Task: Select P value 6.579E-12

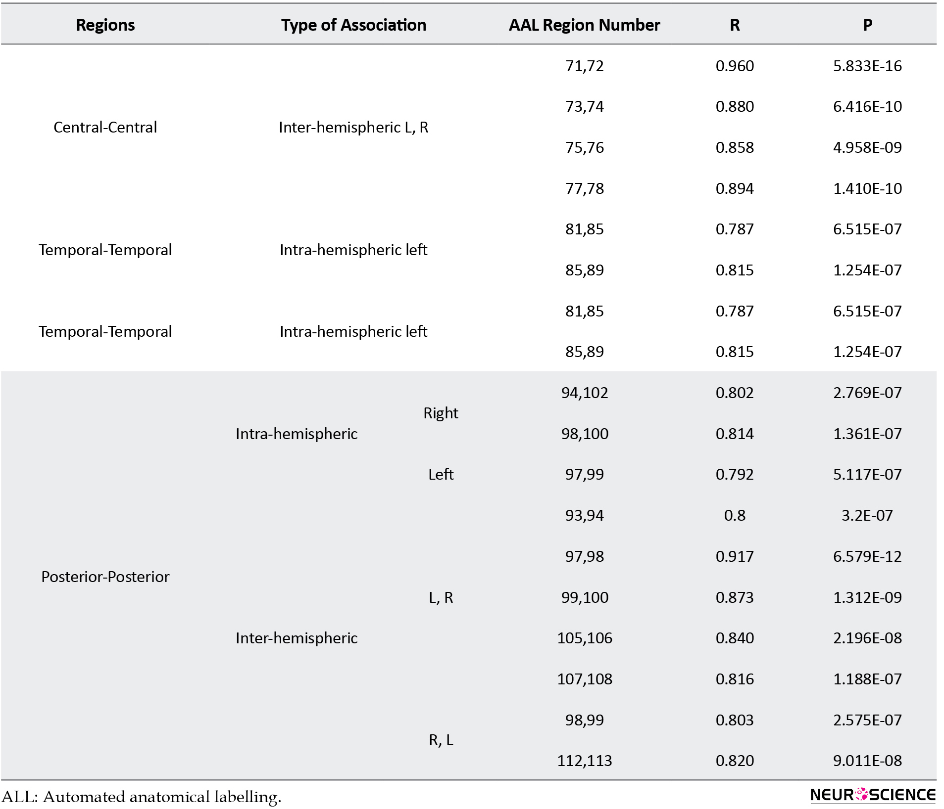Action: click(867, 556)
